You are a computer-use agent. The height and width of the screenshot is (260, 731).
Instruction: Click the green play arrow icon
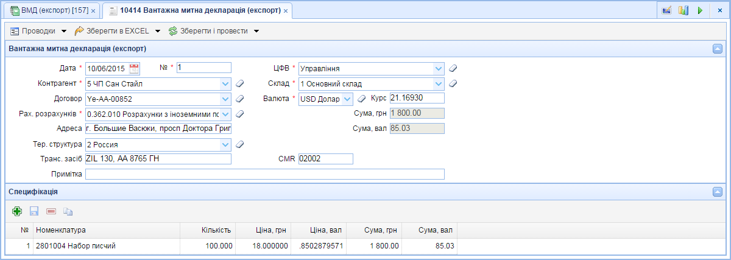point(700,10)
